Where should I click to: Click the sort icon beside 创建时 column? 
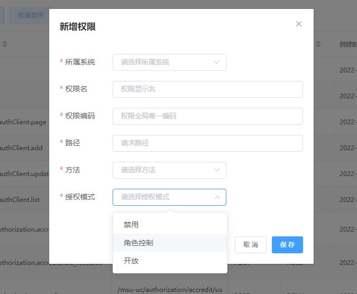click(x=319, y=44)
